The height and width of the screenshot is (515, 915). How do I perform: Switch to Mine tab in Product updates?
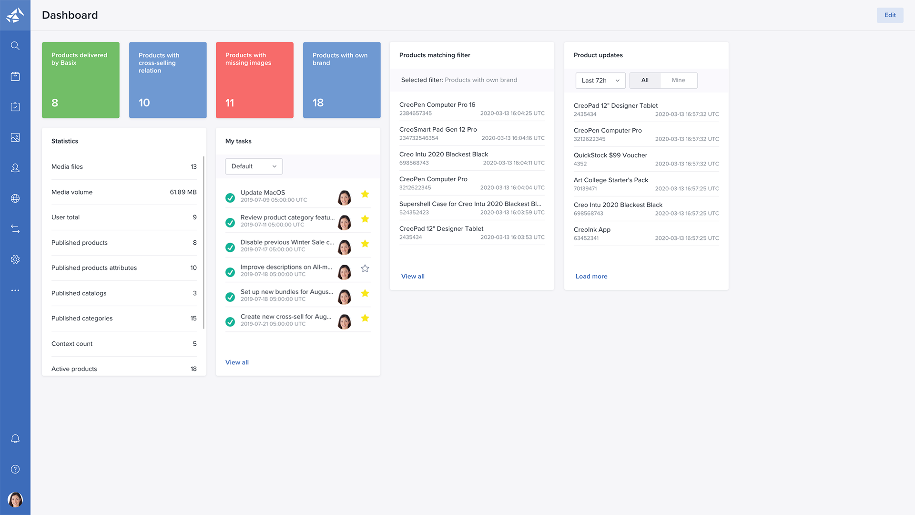click(678, 80)
